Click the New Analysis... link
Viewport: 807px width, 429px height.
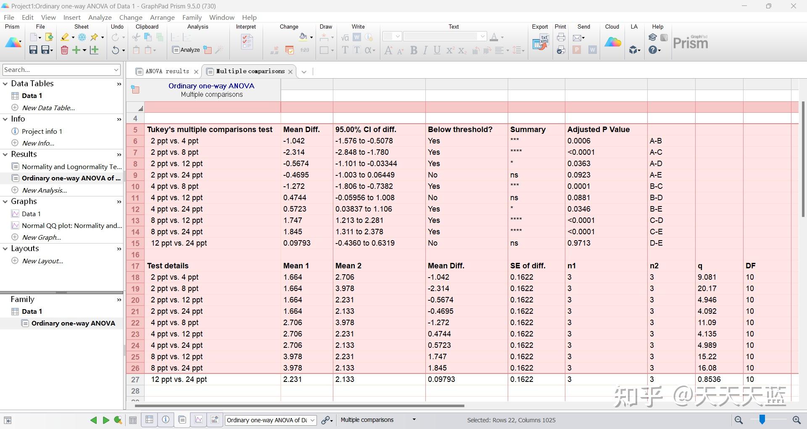[44, 190]
